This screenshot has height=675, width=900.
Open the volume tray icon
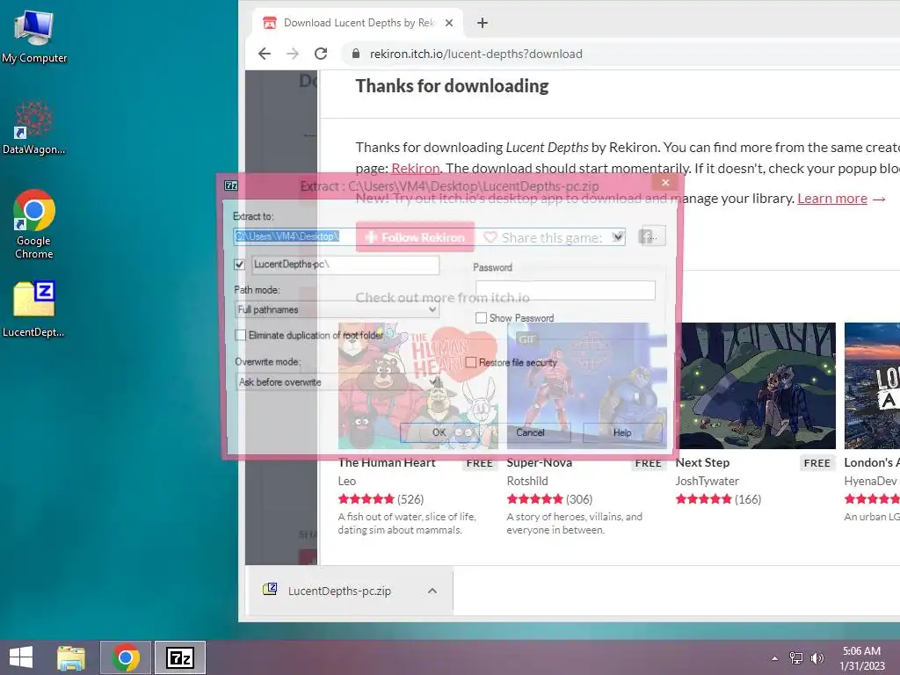click(x=817, y=658)
